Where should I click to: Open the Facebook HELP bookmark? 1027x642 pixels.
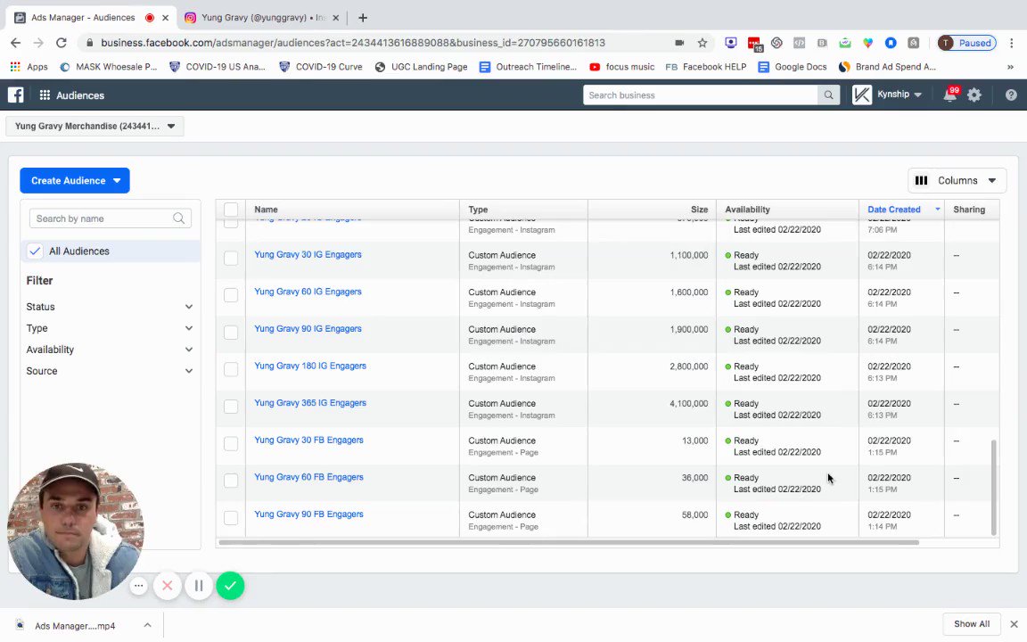click(706, 67)
